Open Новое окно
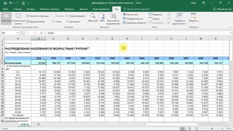Screen dimensions: 233x131 131,15
